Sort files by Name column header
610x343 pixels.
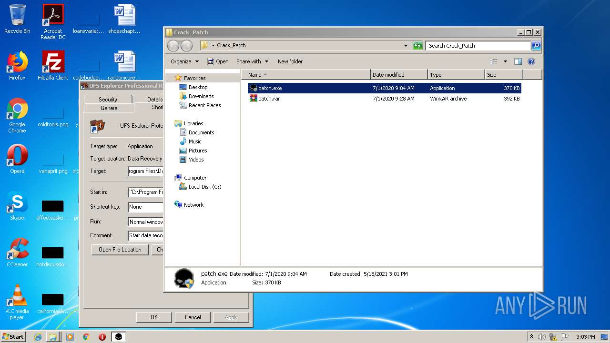tap(305, 75)
